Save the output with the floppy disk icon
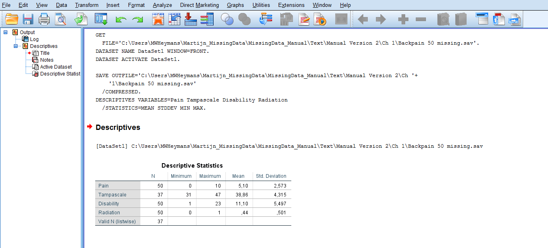The image size is (548, 248). [28, 19]
